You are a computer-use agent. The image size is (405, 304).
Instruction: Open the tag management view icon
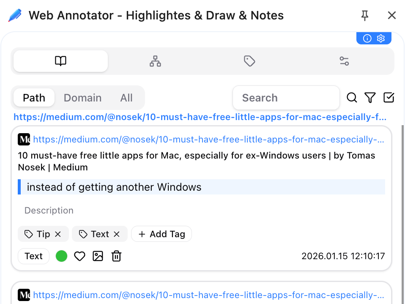click(249, 61)
